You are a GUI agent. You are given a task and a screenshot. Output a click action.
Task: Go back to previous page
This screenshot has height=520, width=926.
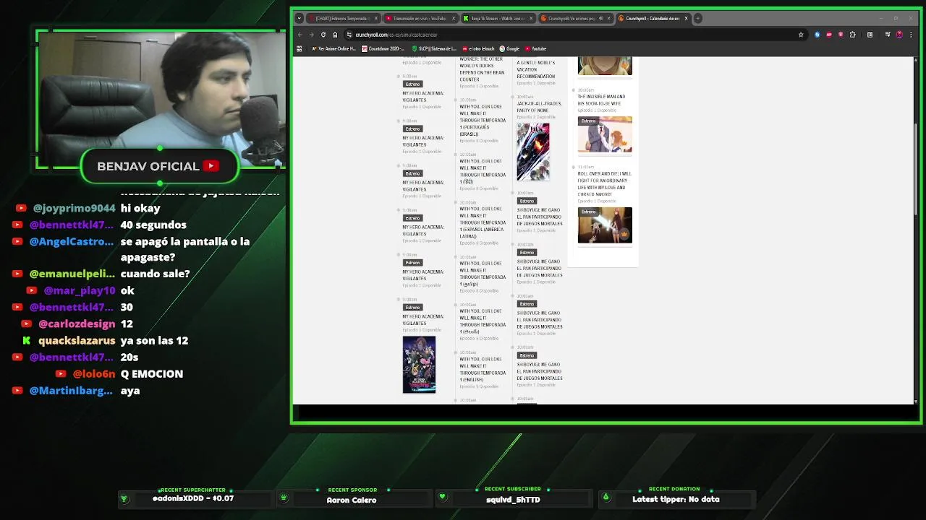click(300, 35)
